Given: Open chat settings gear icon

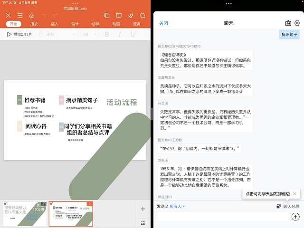Looking at the screenshot, I should (297, 23).
